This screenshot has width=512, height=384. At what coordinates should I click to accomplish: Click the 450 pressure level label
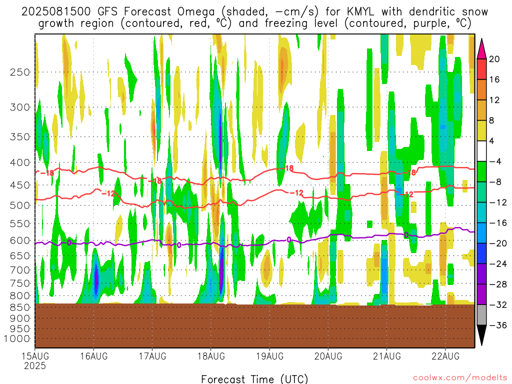[20, 185]
